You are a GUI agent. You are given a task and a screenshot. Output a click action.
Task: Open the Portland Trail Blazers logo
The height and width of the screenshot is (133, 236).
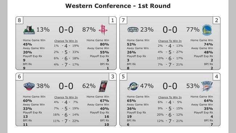pos(103,86)
